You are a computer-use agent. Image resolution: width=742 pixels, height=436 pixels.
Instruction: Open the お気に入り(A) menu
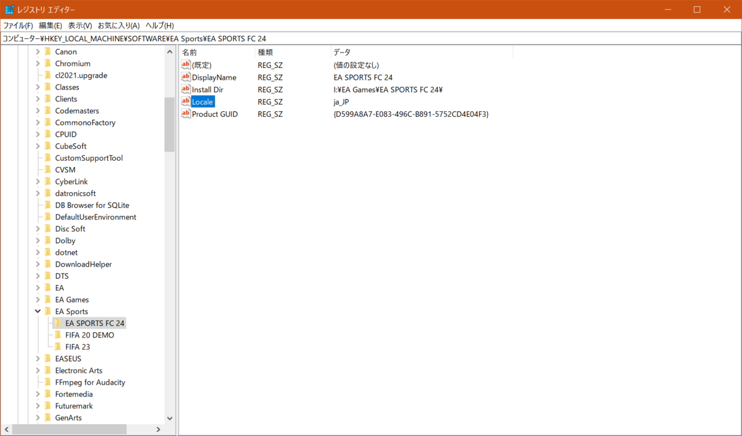[119, 26]
